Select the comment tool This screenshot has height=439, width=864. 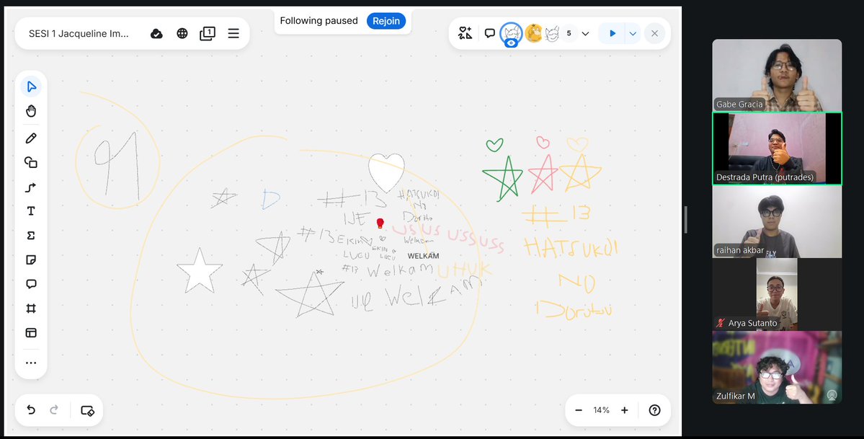point(31,284)
